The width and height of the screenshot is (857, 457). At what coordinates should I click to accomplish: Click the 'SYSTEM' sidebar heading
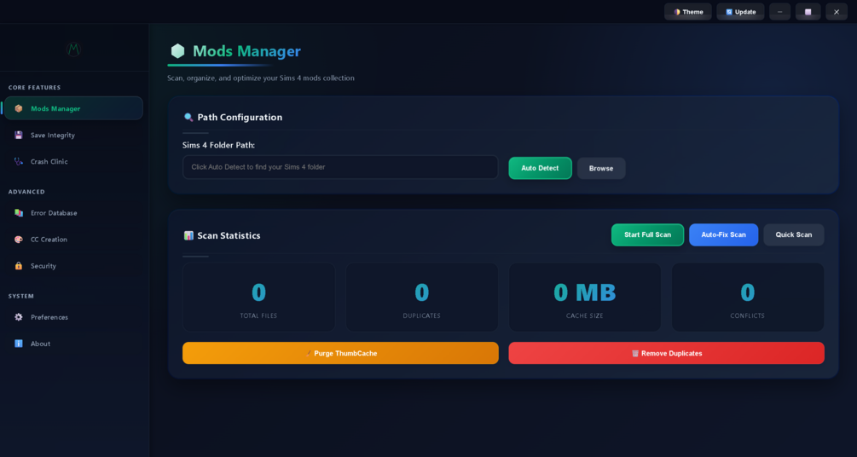[21, 297]
